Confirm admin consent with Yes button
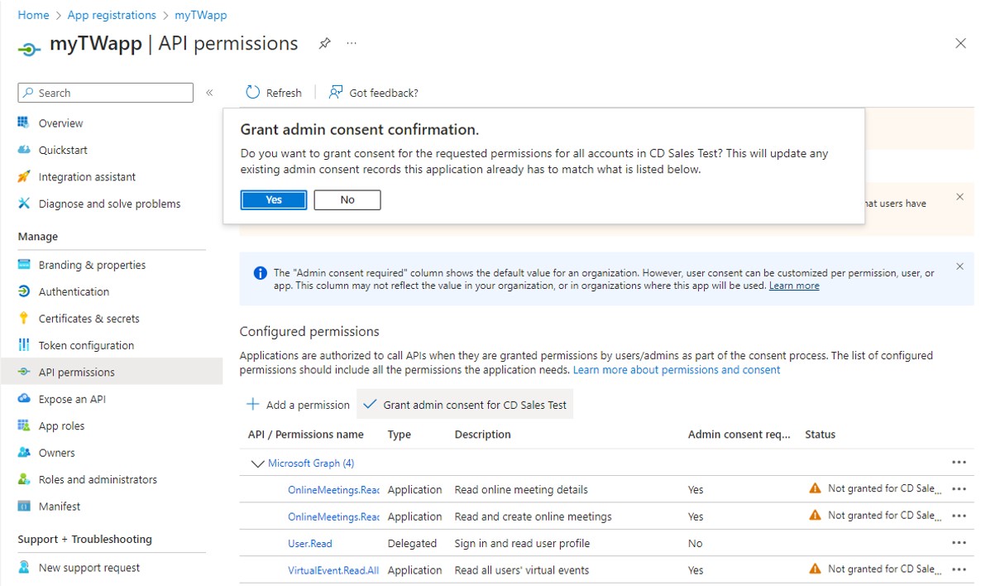Viewport: 981px width, 586px height. pyautogui.click(x=274, y=199)
